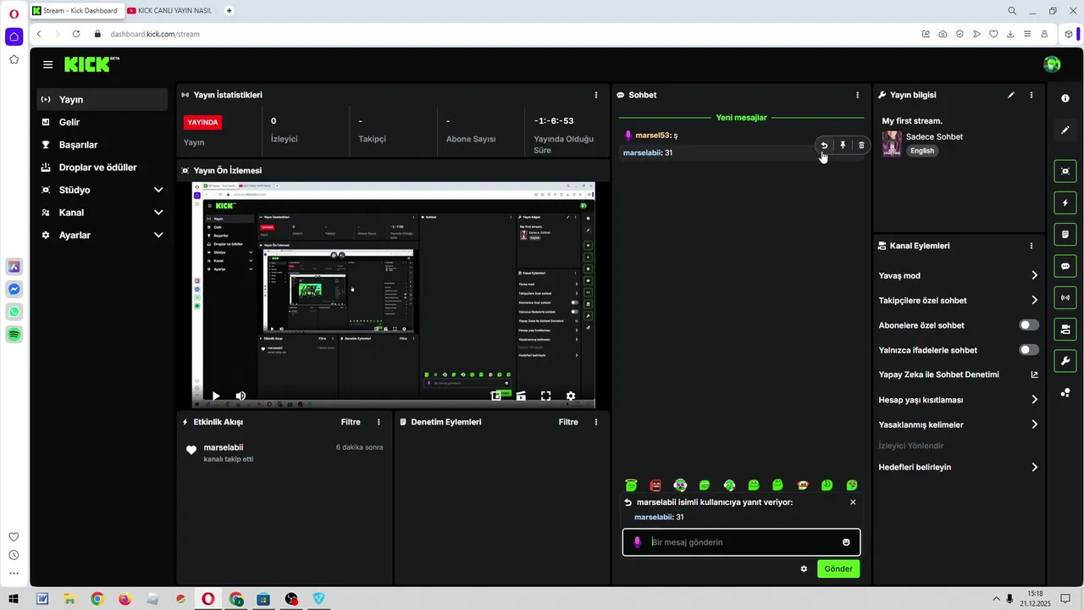The height and width of the screenshot is (610, 1084).
Task: Enter fullscreen on stream preview
Action: tap(545, 396)
